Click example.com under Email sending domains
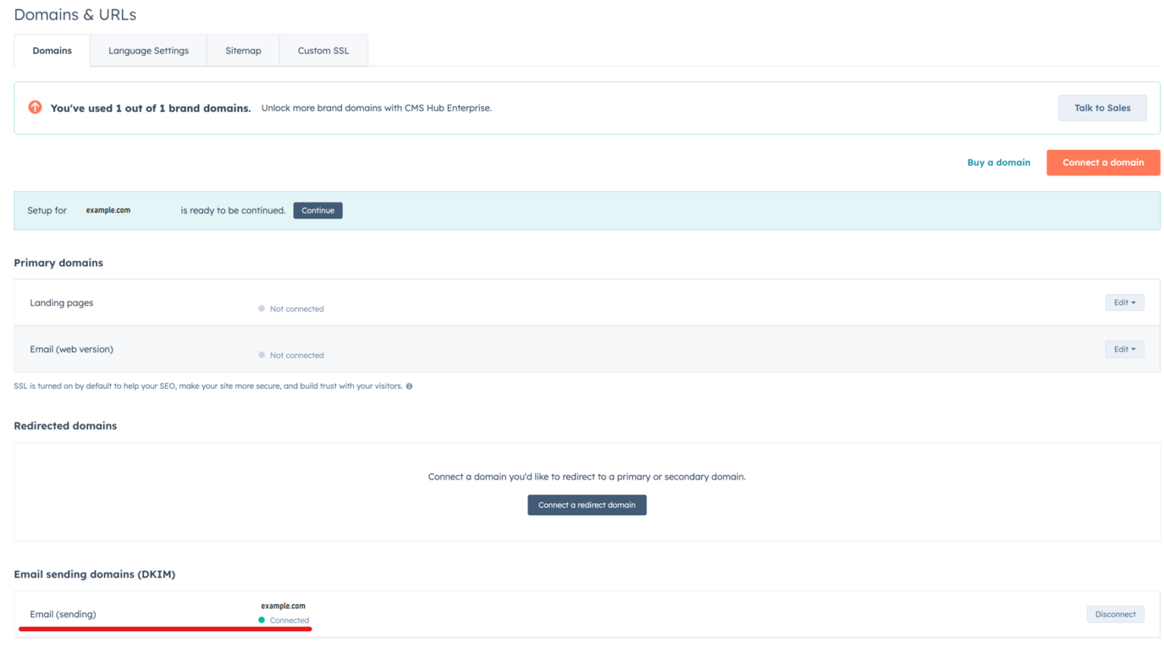The image size is (1164, 648). [x=283, y=606]
